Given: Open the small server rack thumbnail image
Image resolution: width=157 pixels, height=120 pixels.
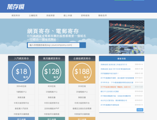Looking at the screenshot, I should point(127,50).
